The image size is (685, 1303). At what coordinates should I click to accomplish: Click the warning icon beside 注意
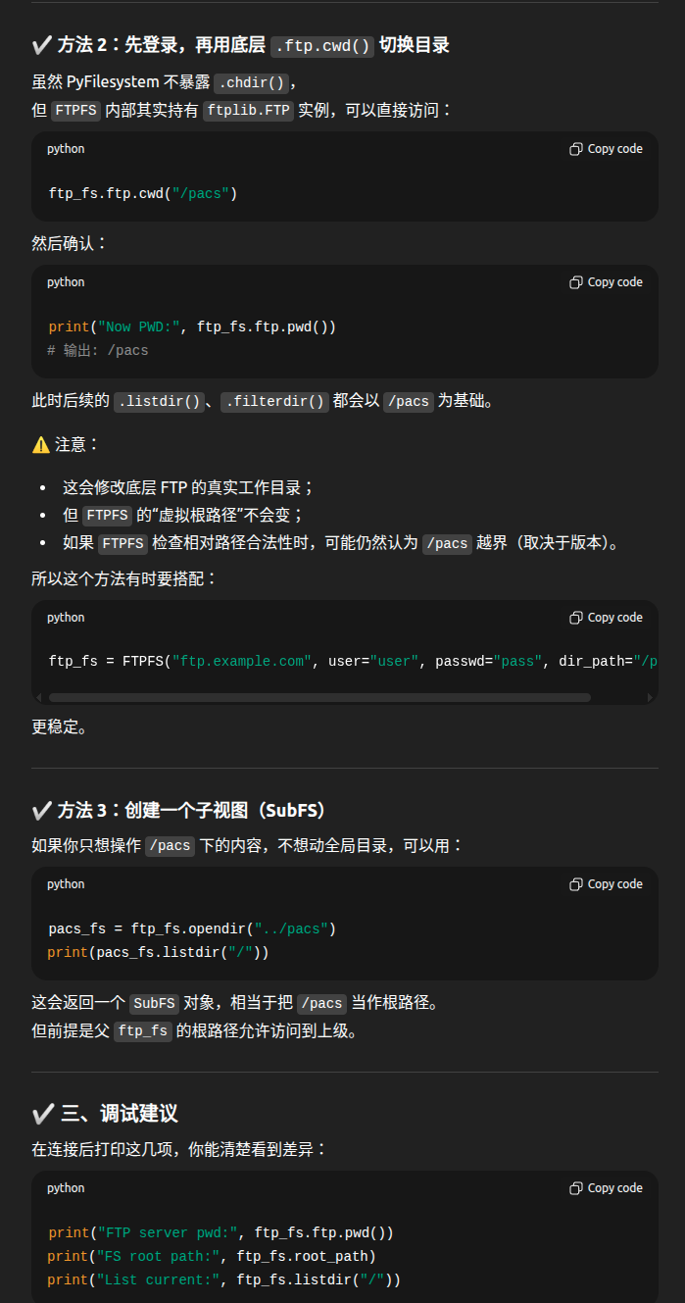pyautogui.click(x=41, y=444)
